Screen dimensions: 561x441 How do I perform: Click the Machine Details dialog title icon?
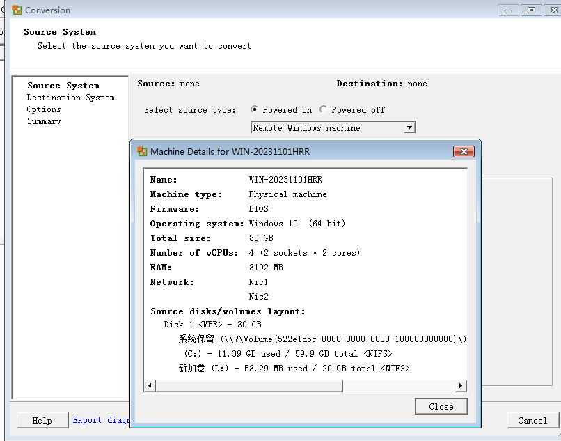pyautogui.click(x=143, y=150)
